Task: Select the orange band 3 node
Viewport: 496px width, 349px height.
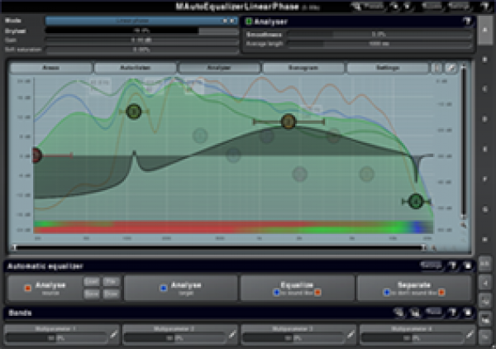Action: click(x=289, y=122)
